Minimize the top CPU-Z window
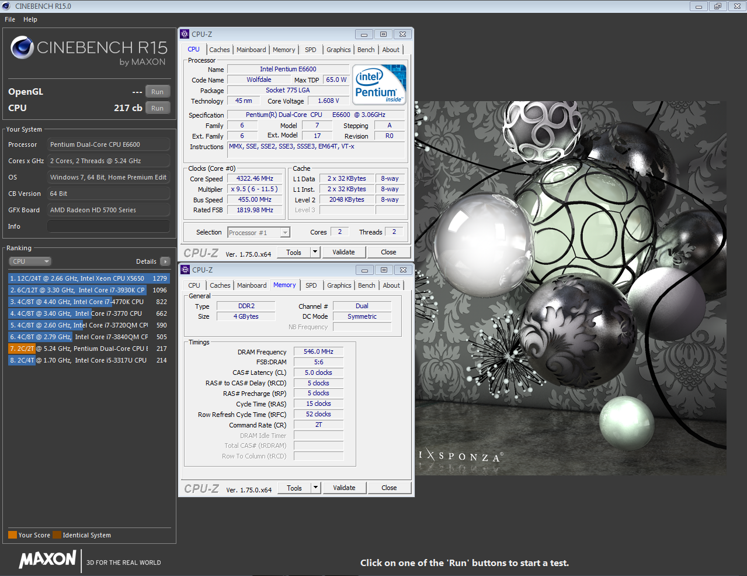Screen dimensions: 747x576 pos(364,35)
